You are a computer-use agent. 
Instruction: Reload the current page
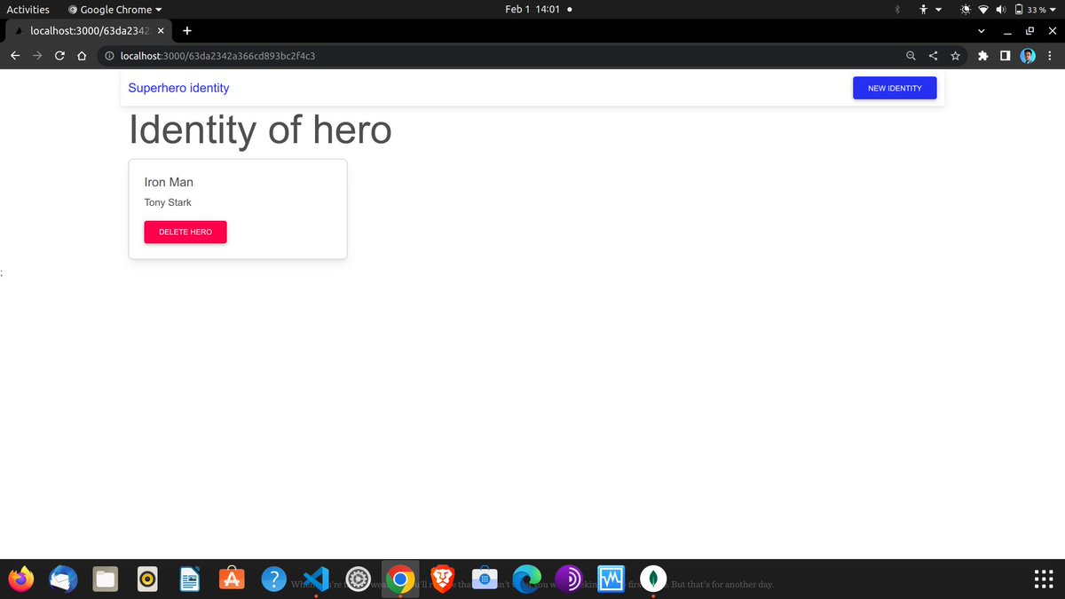point(59,56)
